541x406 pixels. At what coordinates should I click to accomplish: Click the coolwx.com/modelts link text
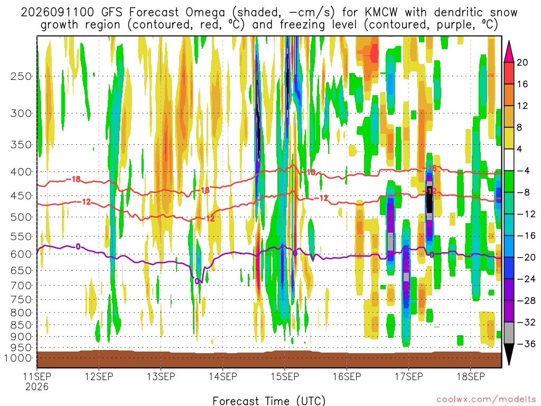click(486, 399)
